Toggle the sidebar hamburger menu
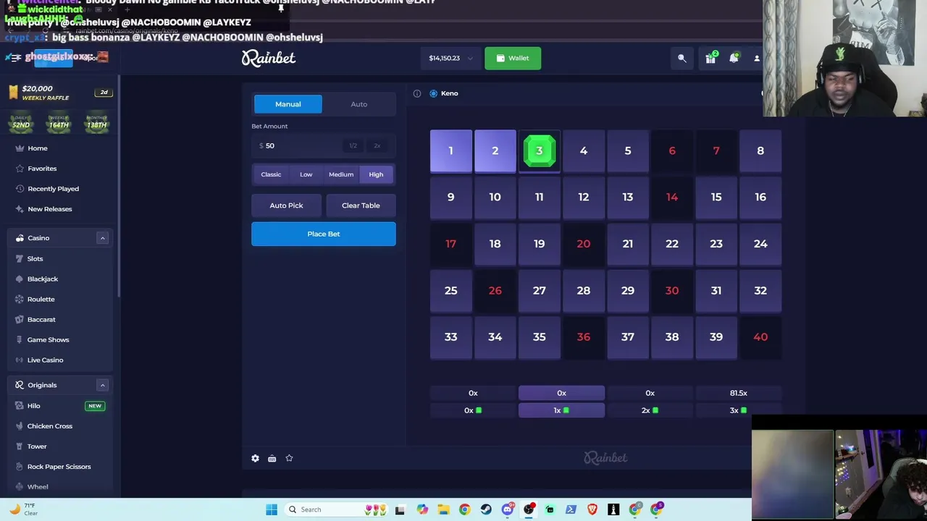927x521 pixels. (x=15, y=58)
